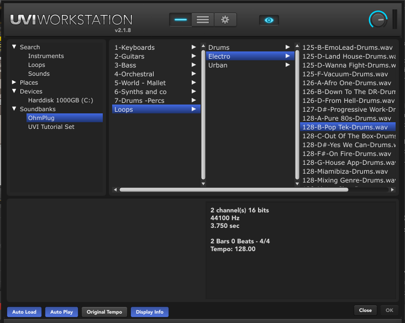Viewport: 405px width, 323px height.
Task: Click the master volume knob
Action: pos(378,20)
